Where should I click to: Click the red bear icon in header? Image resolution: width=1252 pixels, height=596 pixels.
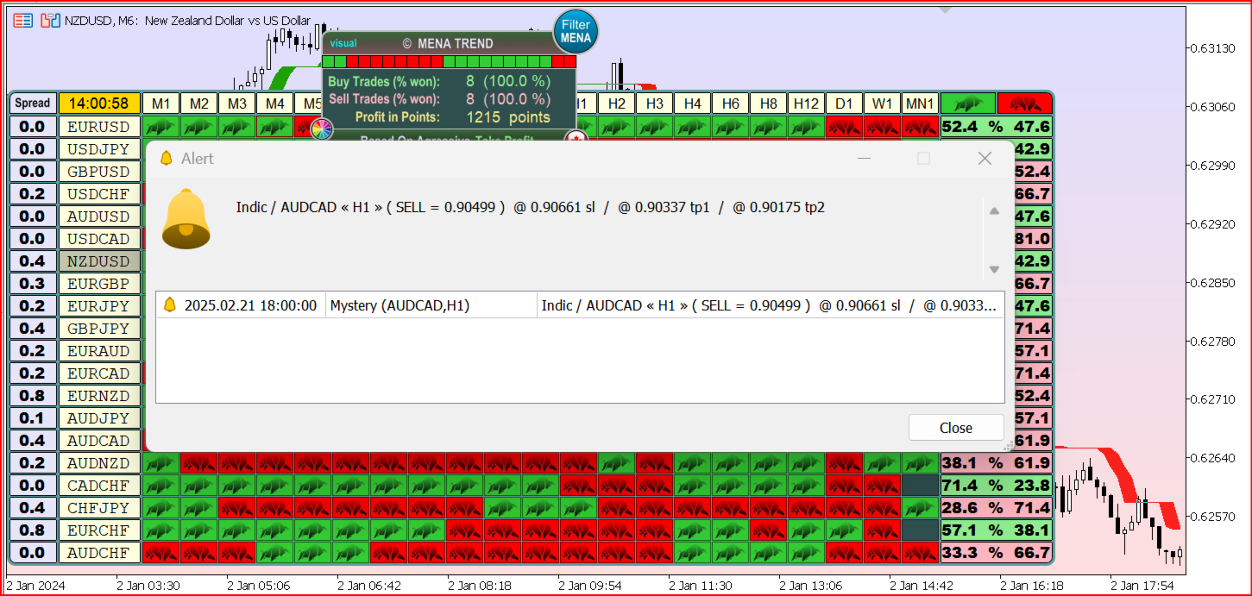[1024, 104]
